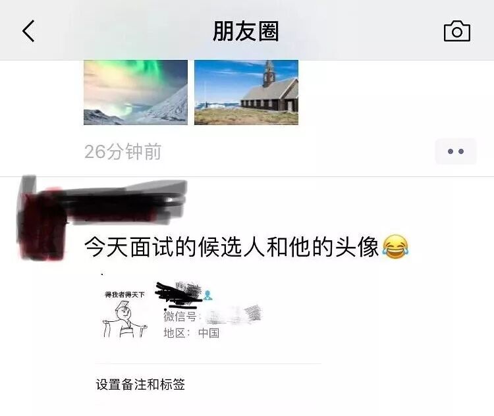Tap the 朋友圈 title header

point(246,31)
